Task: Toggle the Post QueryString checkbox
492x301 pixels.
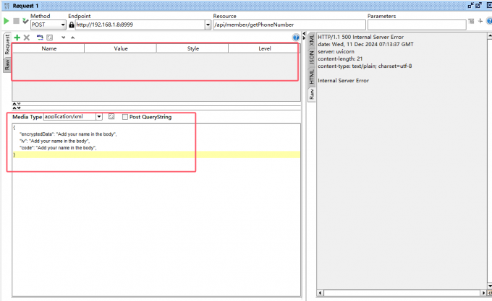Action: 125,117
